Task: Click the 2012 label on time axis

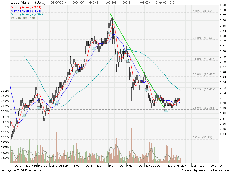Action: pyautogui.click(x=18, y=166)
